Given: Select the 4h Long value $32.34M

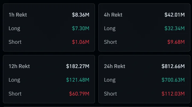Looking at the screenshot, I should pos(175,28).
